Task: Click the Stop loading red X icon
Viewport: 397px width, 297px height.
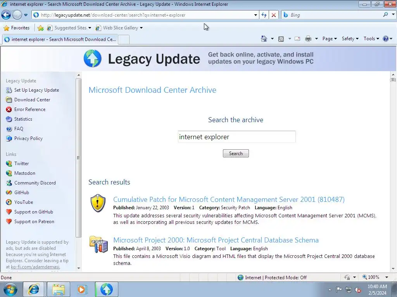Action: click(x=274, y=15)
